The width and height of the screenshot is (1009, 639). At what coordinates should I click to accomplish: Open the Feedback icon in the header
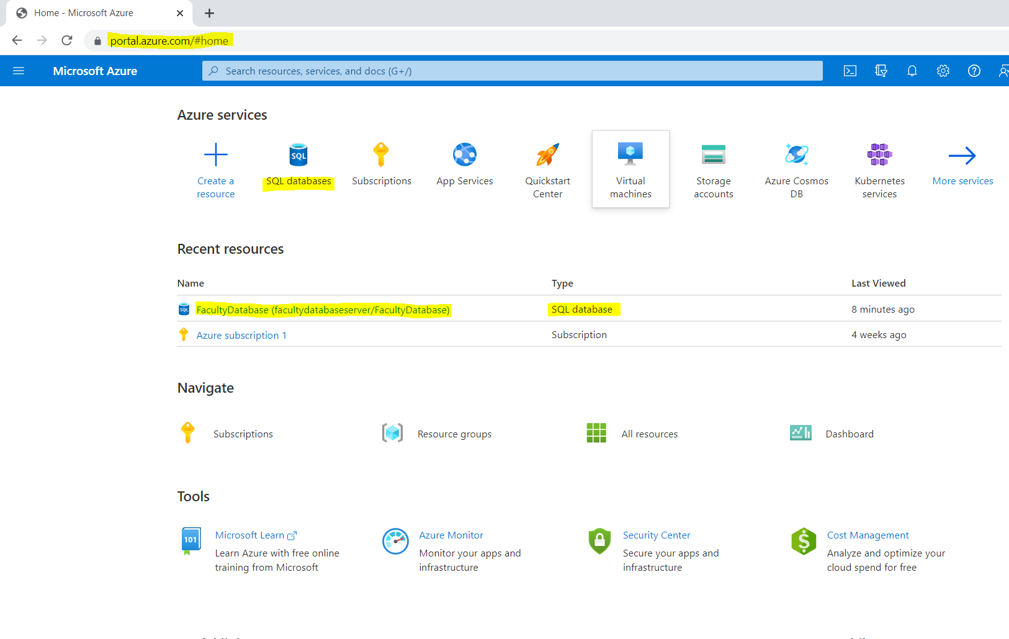tap(1003, 71)
